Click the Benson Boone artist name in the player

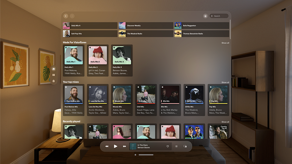click(x=143, y=148)
